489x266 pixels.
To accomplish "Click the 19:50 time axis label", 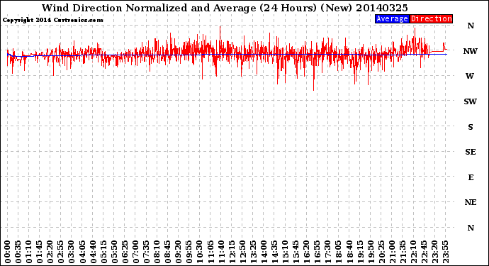I will point(371,252).
